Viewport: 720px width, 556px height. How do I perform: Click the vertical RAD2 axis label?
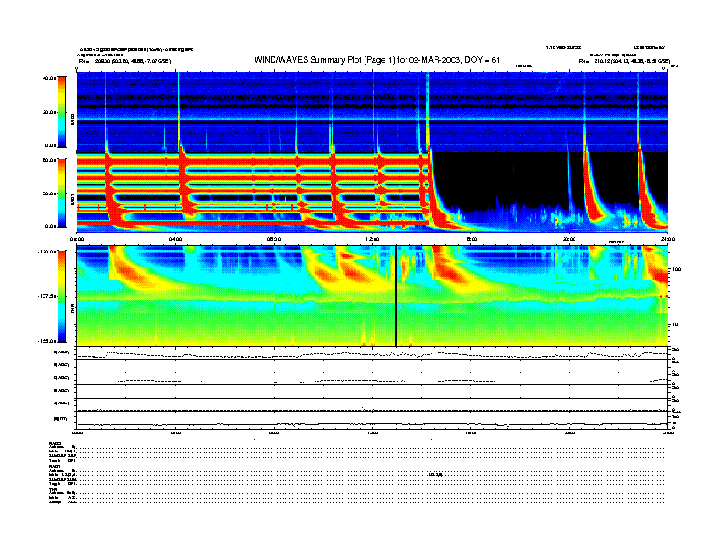click(72, 120)
